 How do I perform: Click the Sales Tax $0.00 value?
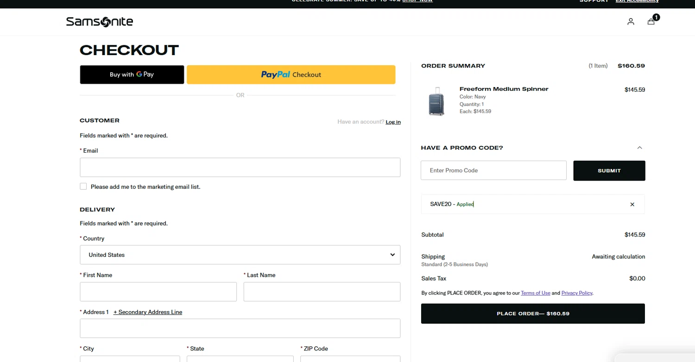pyautogui.click(x=637, y=278)
